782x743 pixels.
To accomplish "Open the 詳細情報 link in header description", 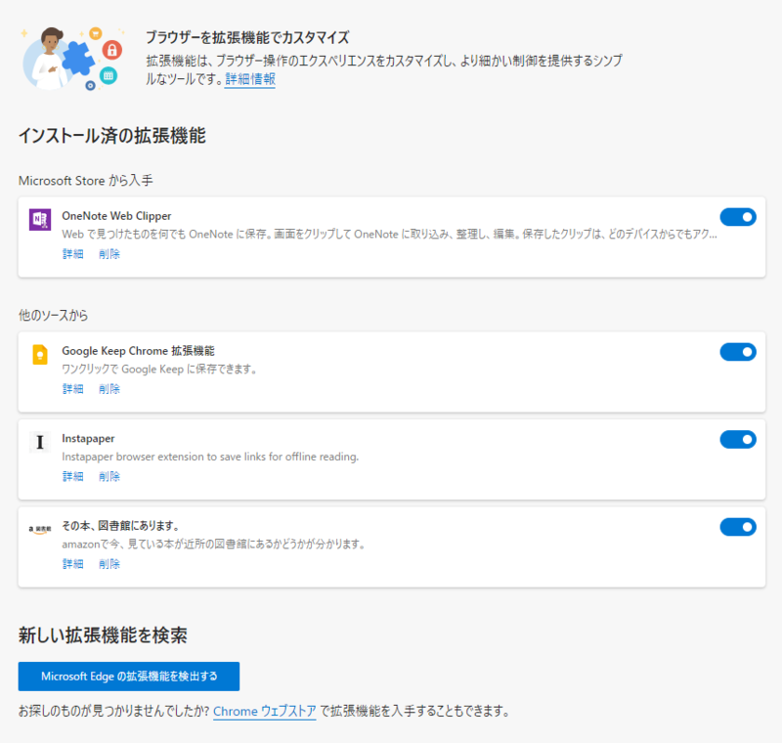I will (250, 79).
